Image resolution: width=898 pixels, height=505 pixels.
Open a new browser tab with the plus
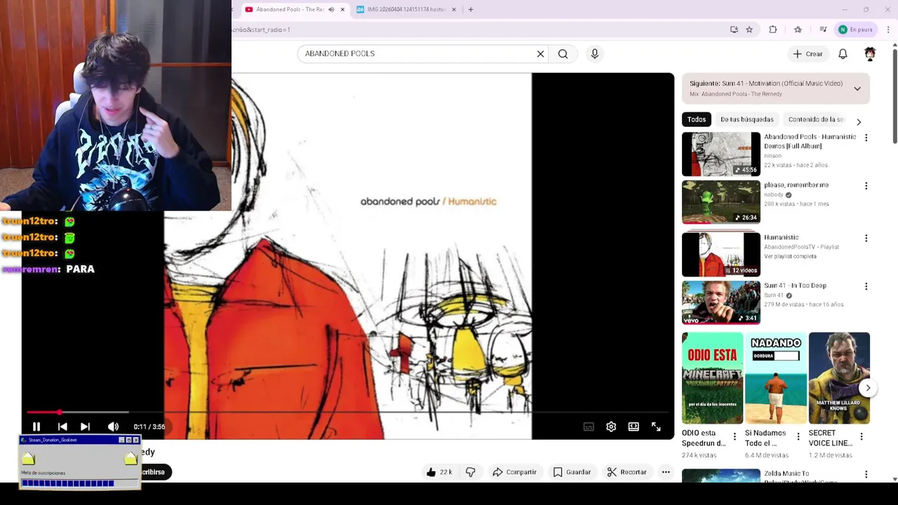(471, 9)
